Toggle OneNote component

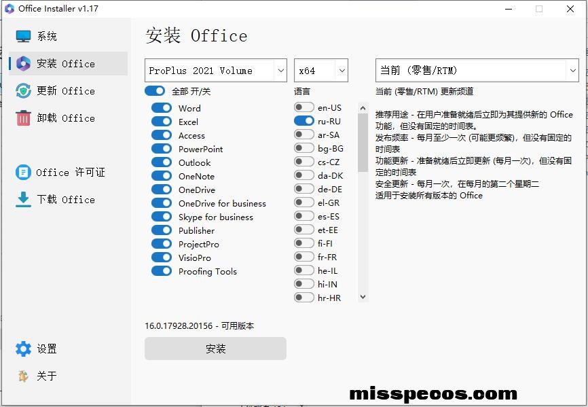162,175
